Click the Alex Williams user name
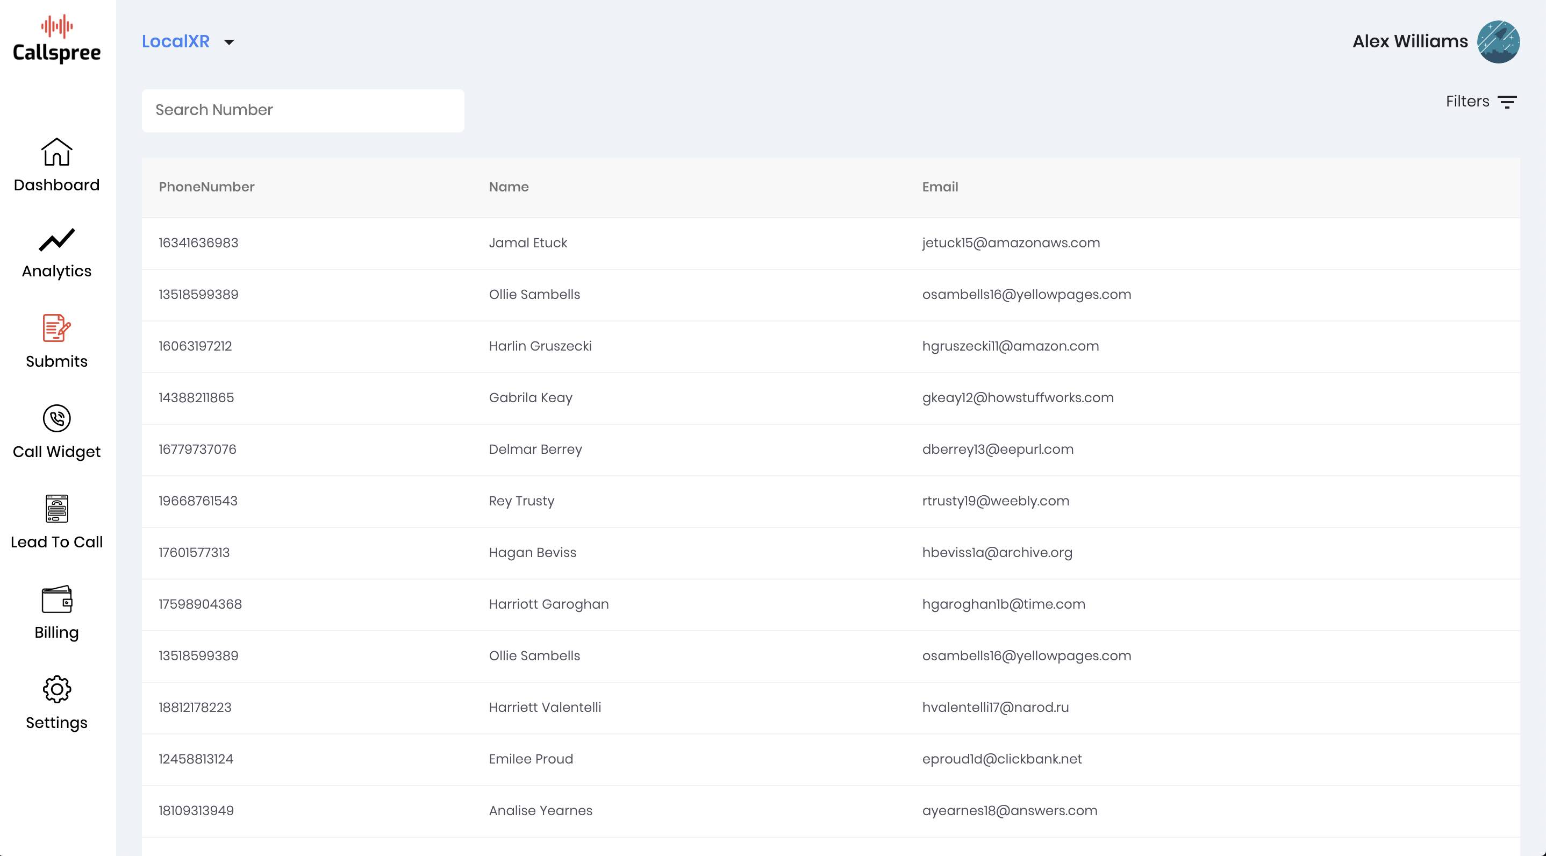 pos(1410,41)
